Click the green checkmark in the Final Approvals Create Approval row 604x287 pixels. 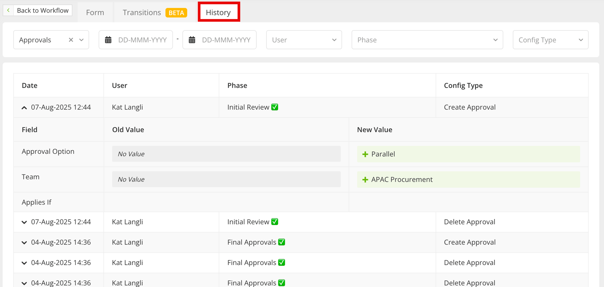[x=282, y=242]
